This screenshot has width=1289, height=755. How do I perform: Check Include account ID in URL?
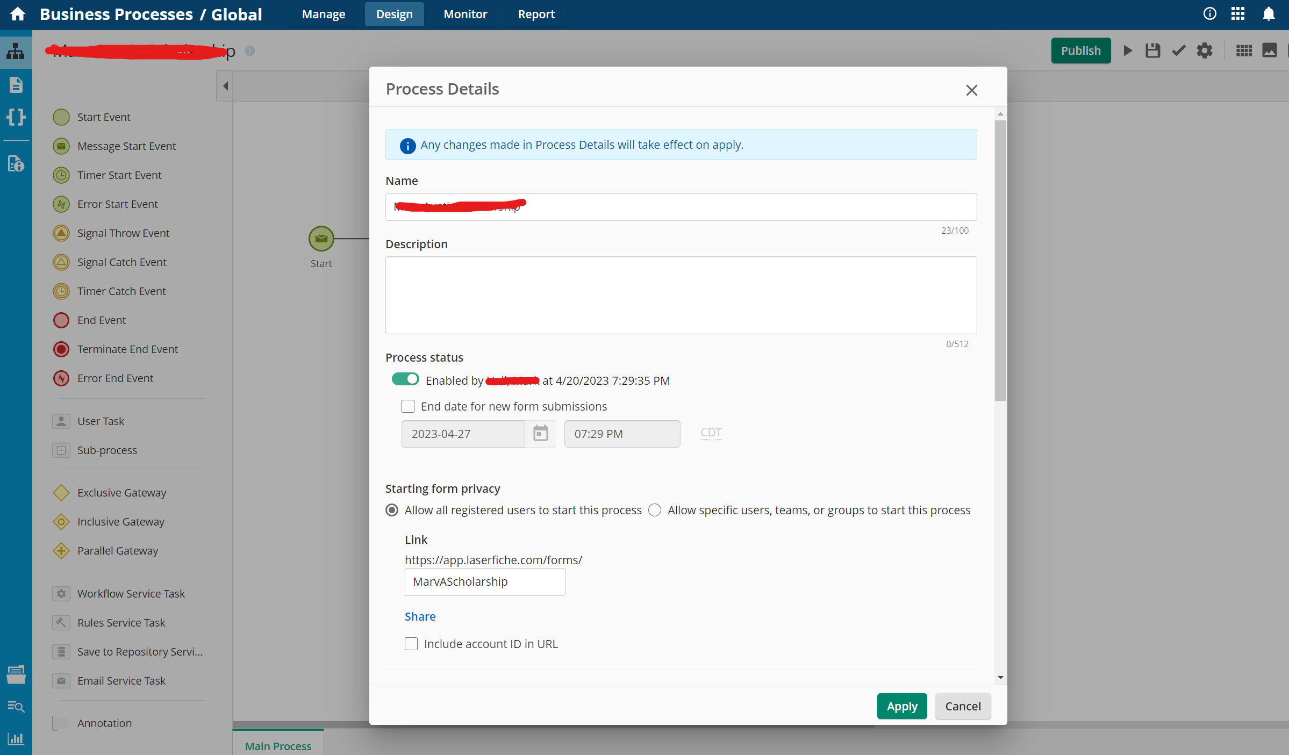411,644
